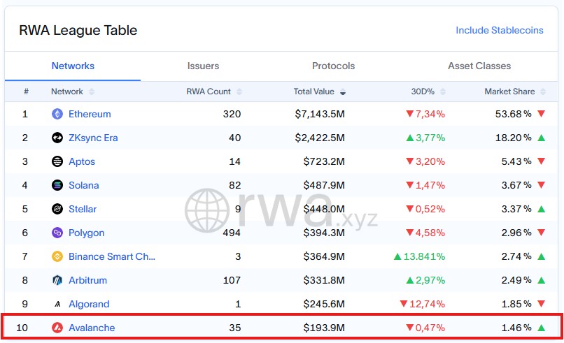Click the $364.9M total value cell
Viewport: 564px width, 343px height.
324,256
